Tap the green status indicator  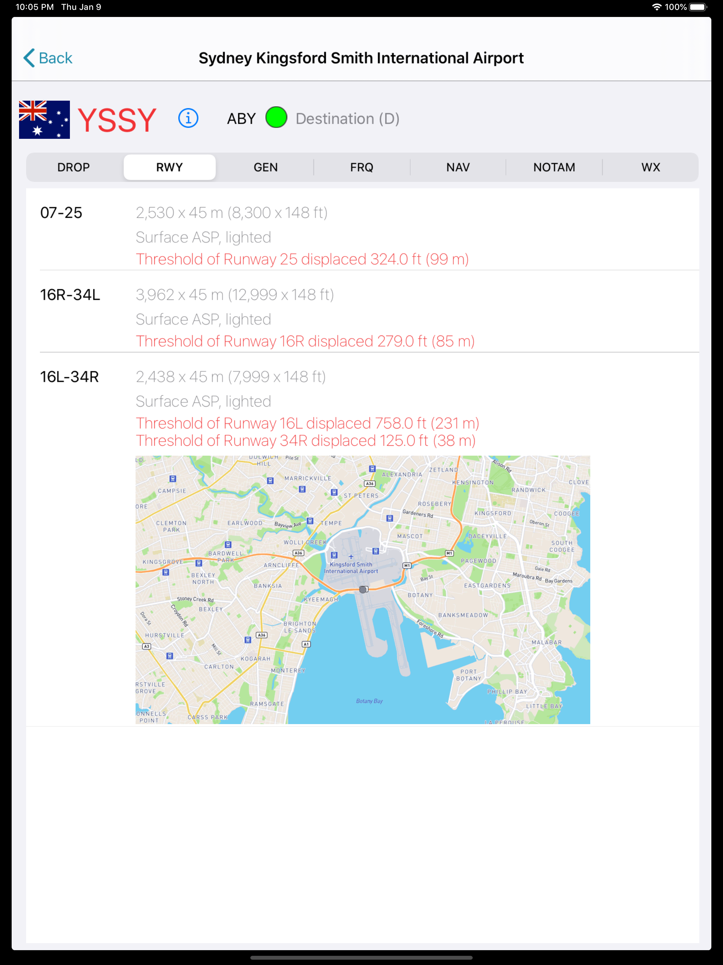click(276, 118)
